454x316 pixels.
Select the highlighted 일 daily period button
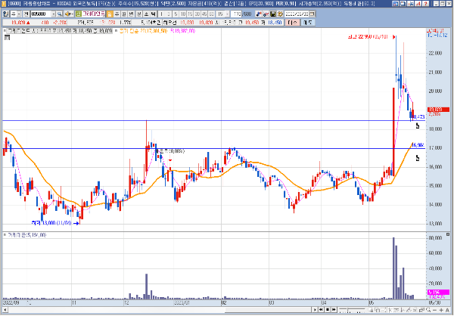[110, 14]
